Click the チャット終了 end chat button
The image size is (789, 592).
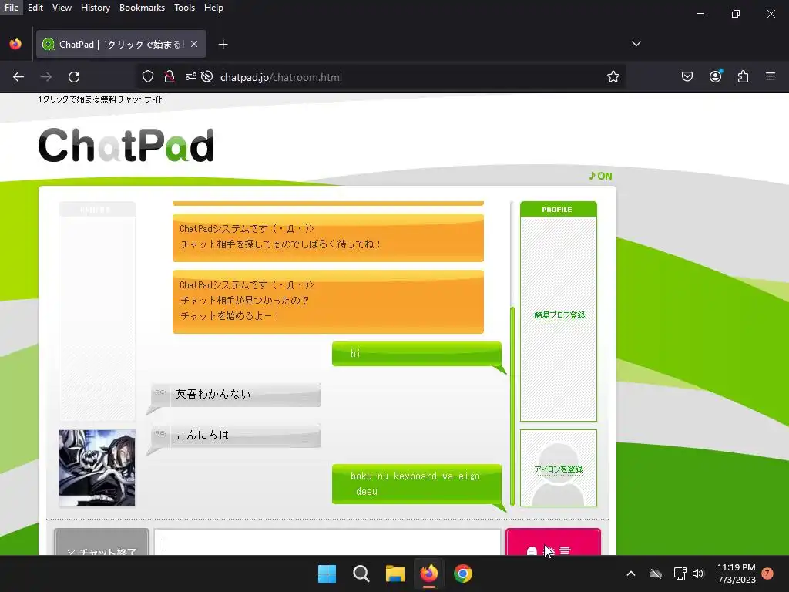pos(102,542)
